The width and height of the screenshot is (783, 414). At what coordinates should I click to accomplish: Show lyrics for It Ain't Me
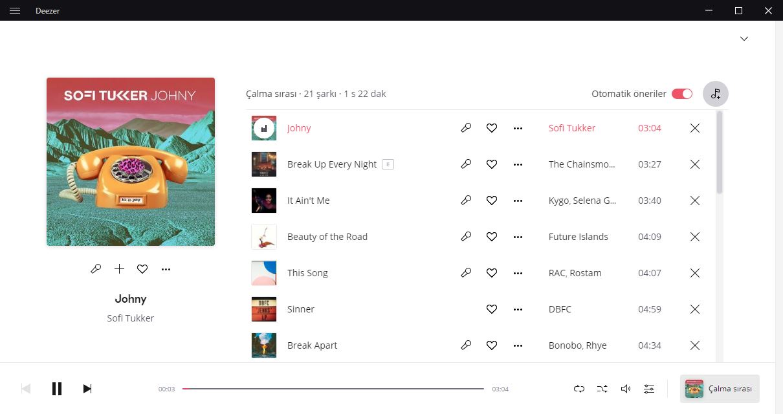pos(466,201)
